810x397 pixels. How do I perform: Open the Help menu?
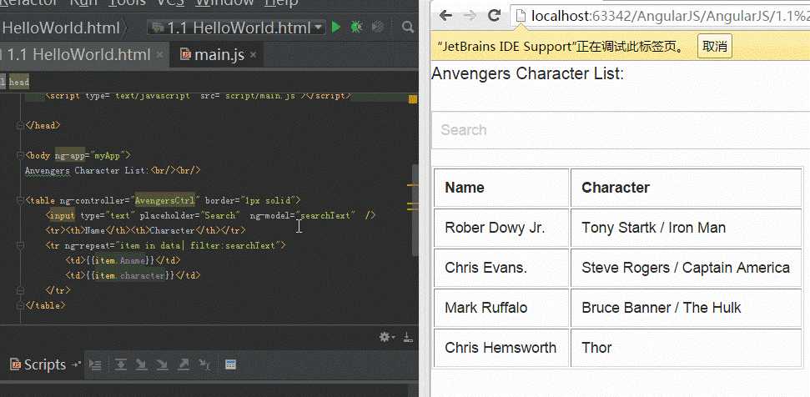[x=281, y=3]
